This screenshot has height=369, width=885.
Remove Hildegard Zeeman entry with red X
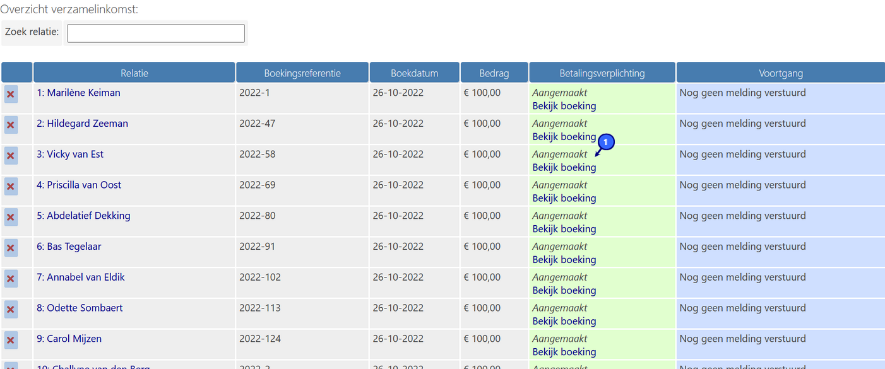[11, 125]
